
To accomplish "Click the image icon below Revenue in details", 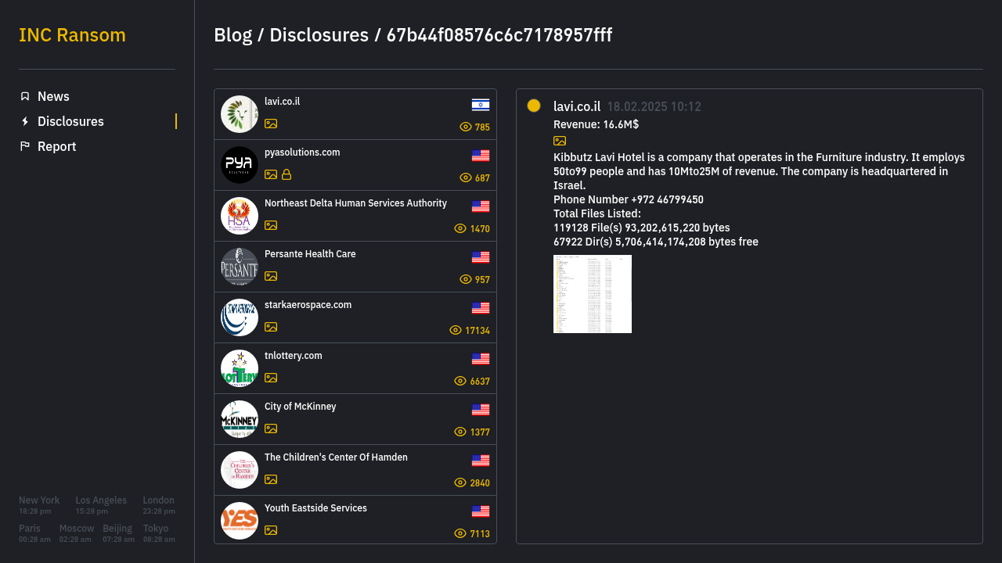I will click(x=560, y=141).
